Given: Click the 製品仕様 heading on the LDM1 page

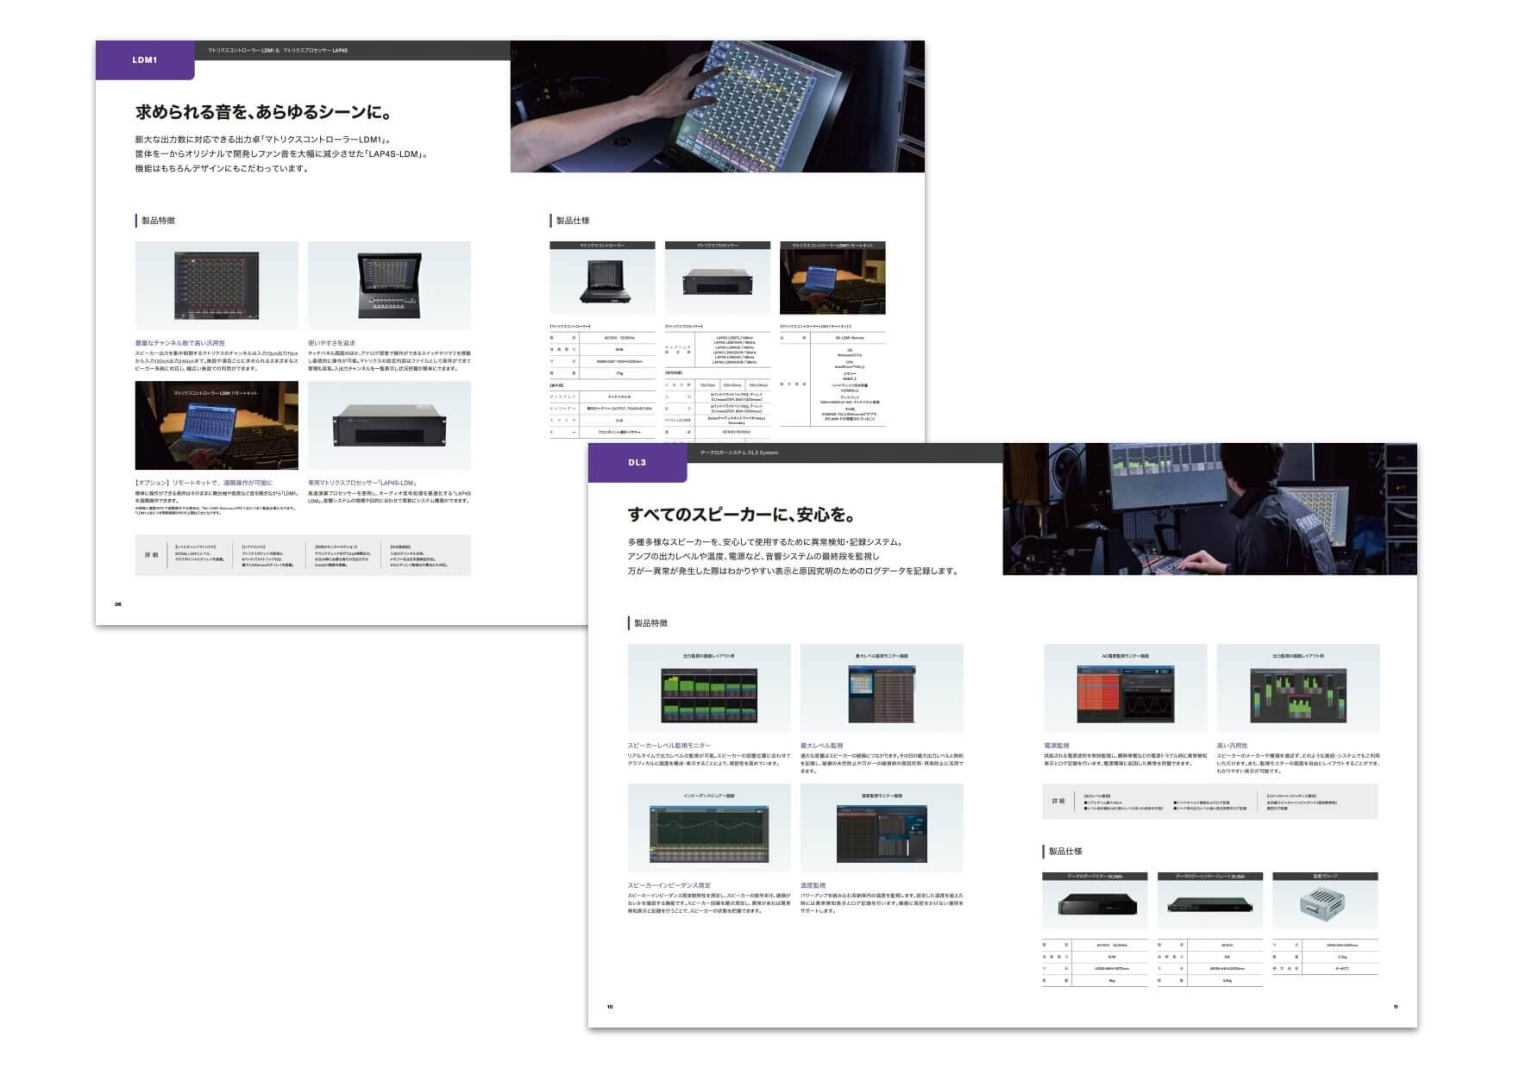Looking at the screenshot, I should [x=573, y=221].
